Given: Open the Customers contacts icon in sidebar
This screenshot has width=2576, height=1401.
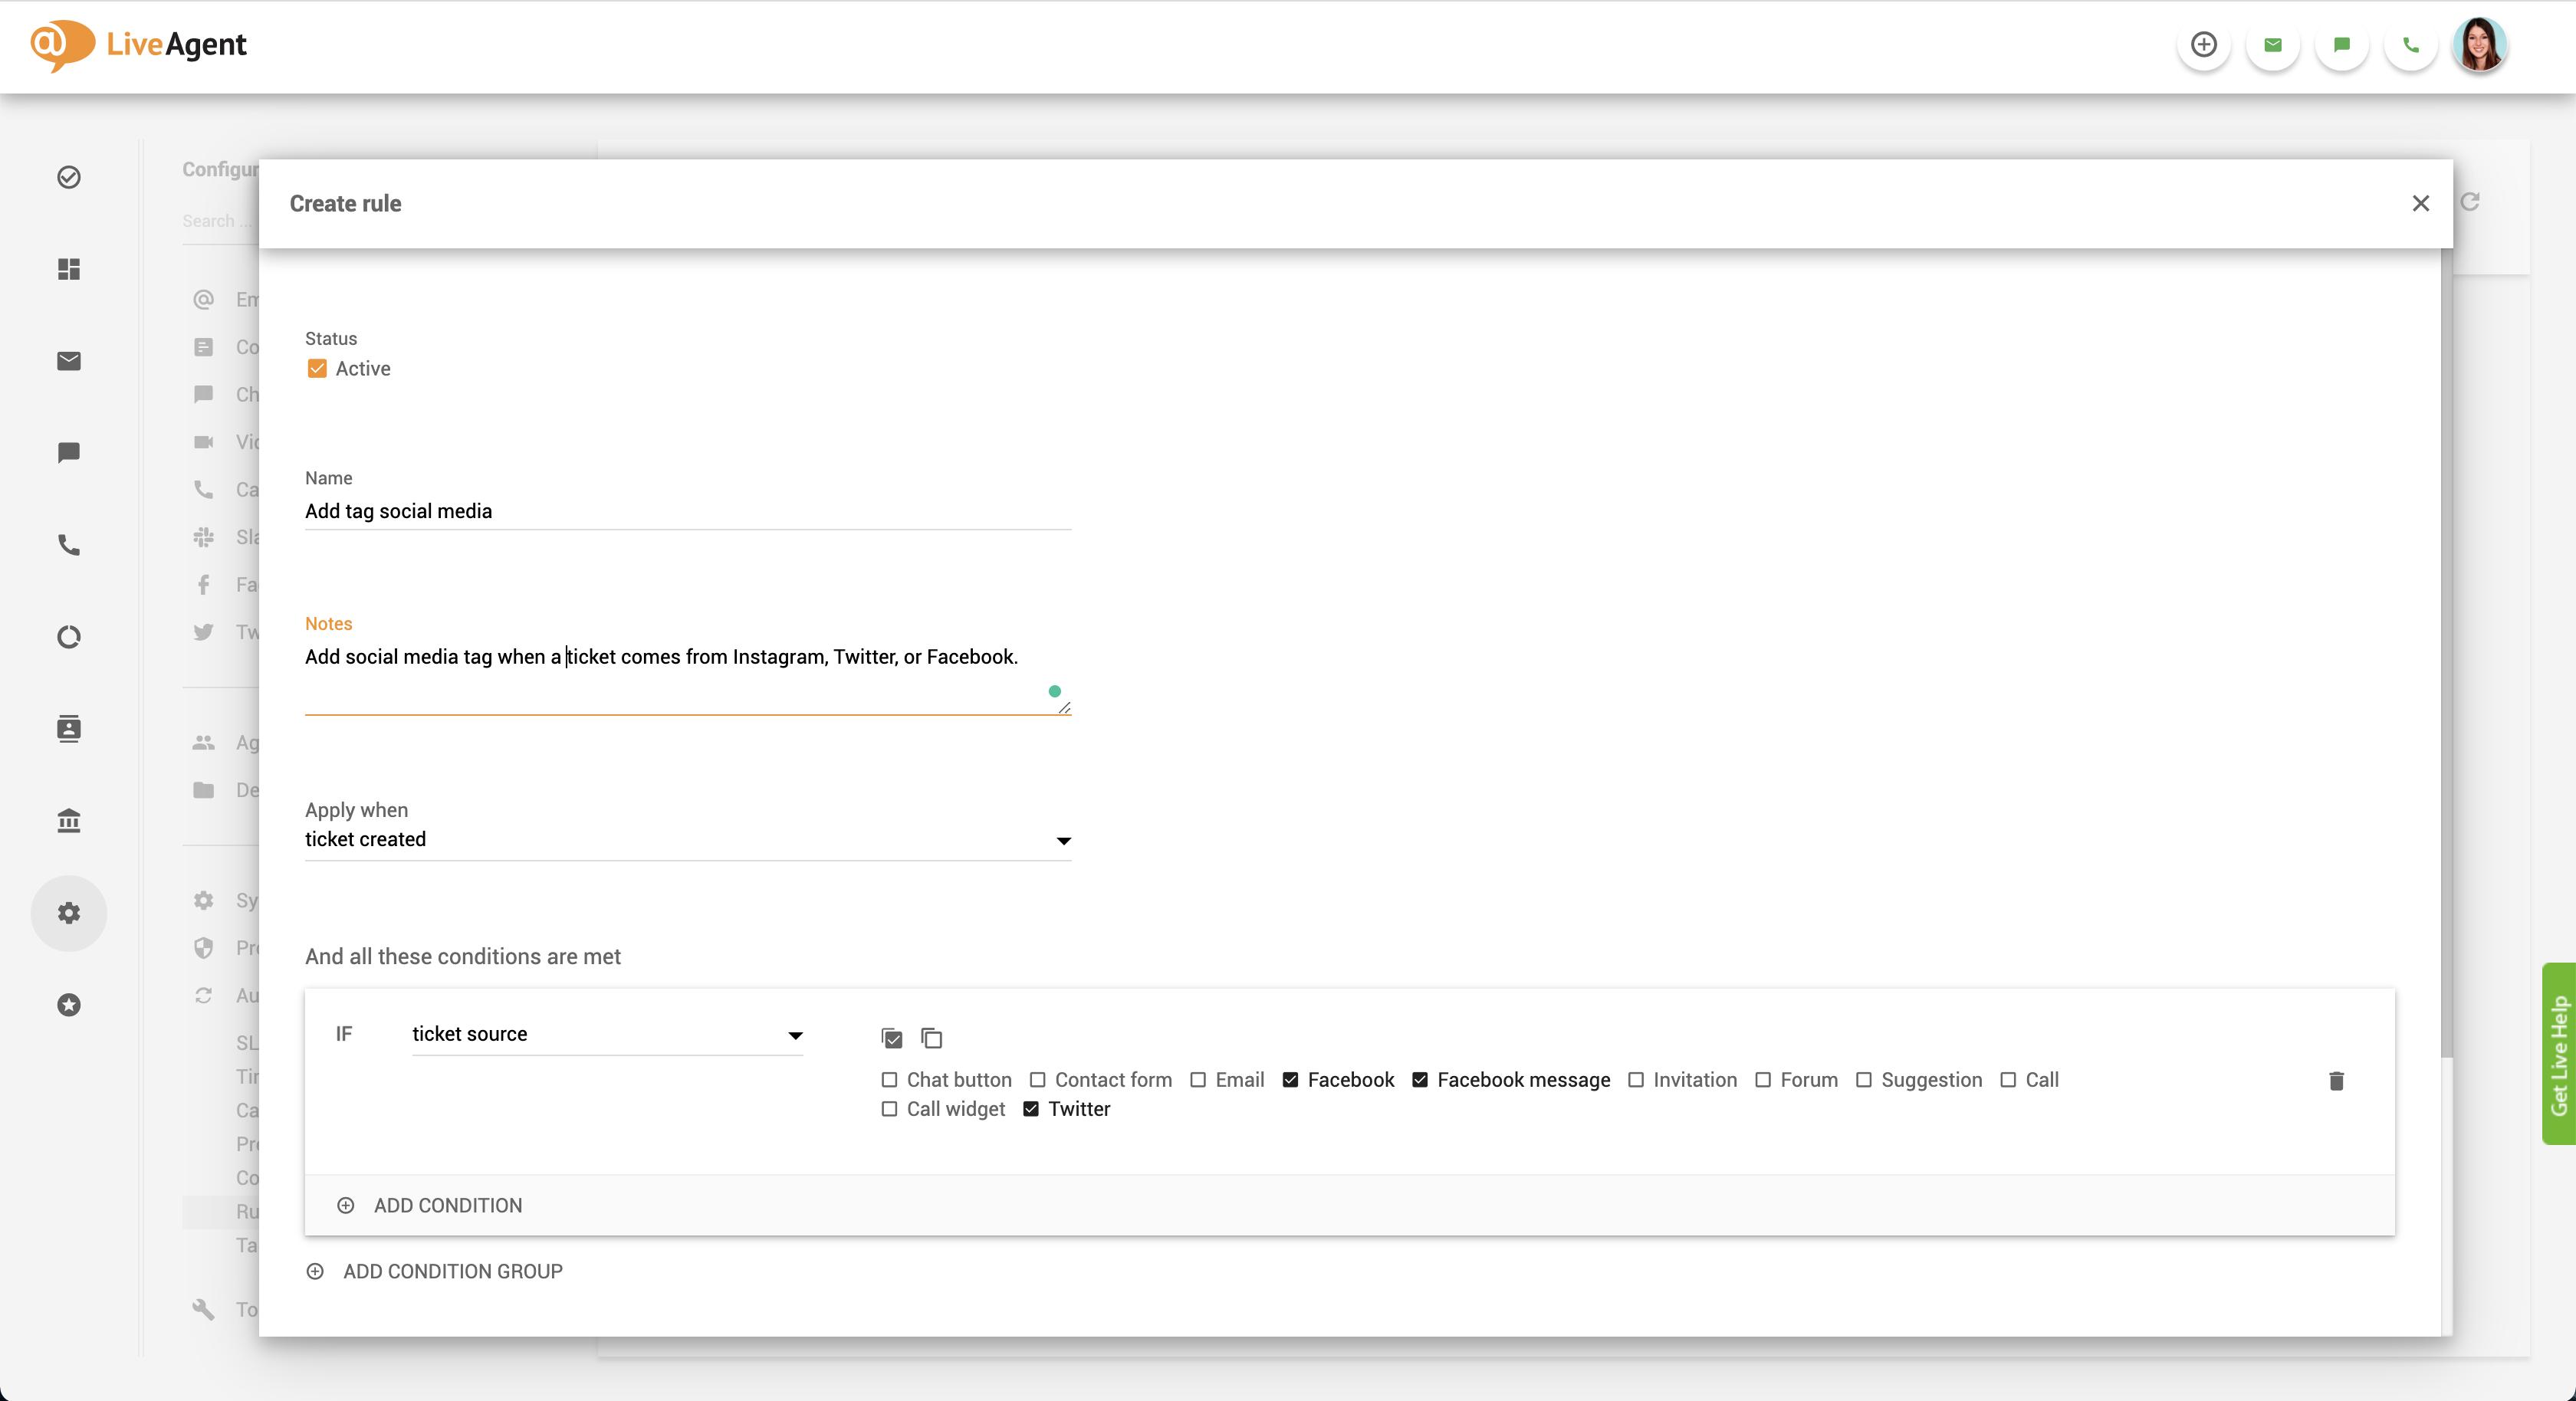Looking at the screenshot, I should (69, 729).
